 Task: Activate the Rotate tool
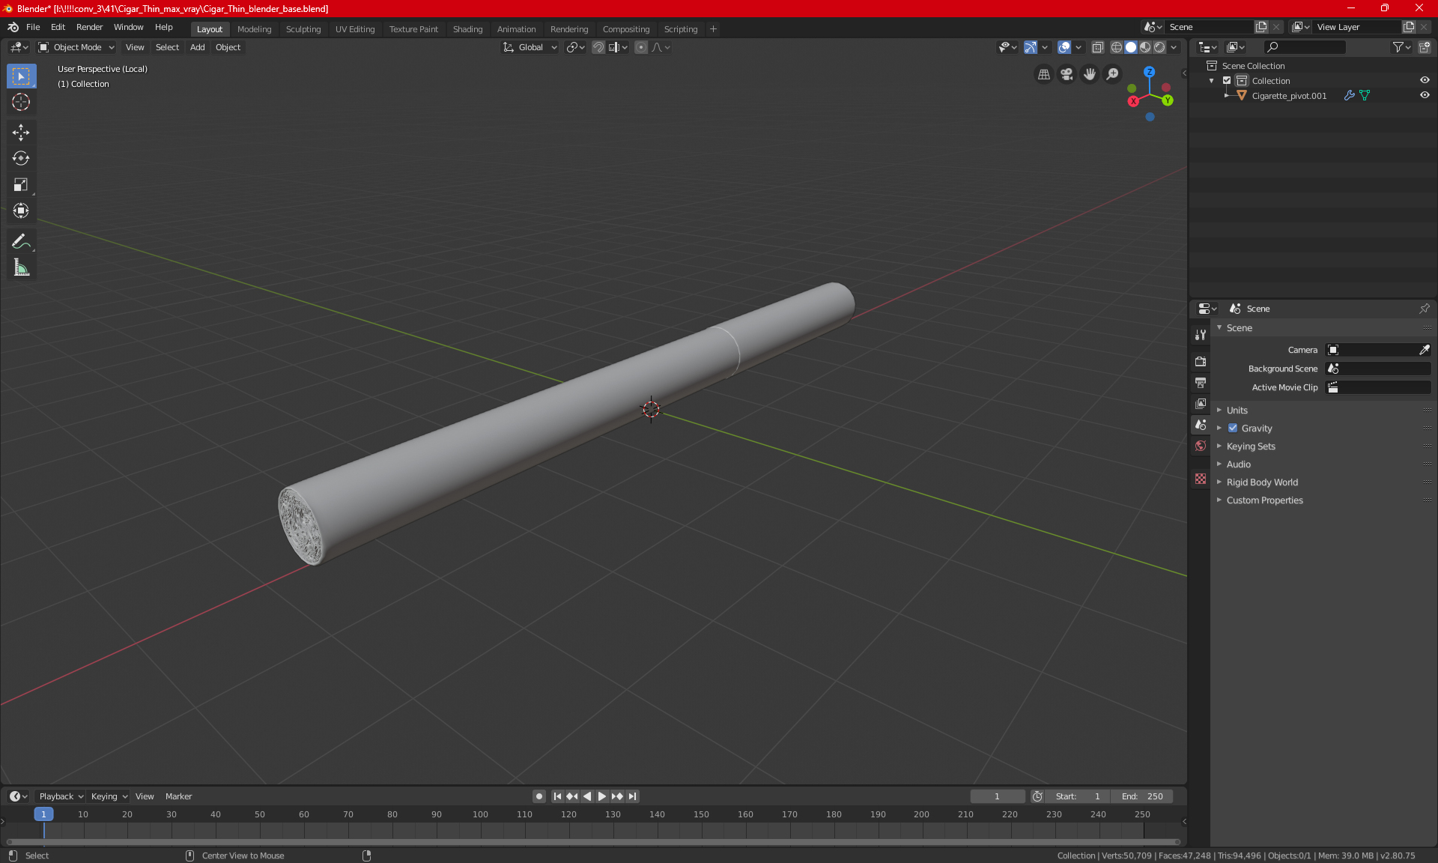tap(21, 158)
